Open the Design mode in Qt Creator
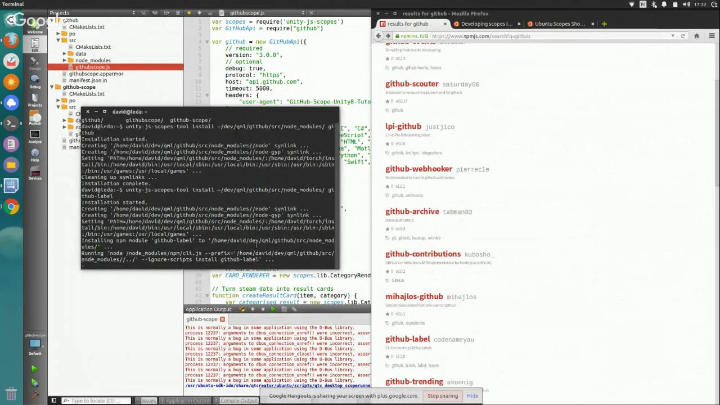Screen dimensions: 720x405 pos(35,62)
